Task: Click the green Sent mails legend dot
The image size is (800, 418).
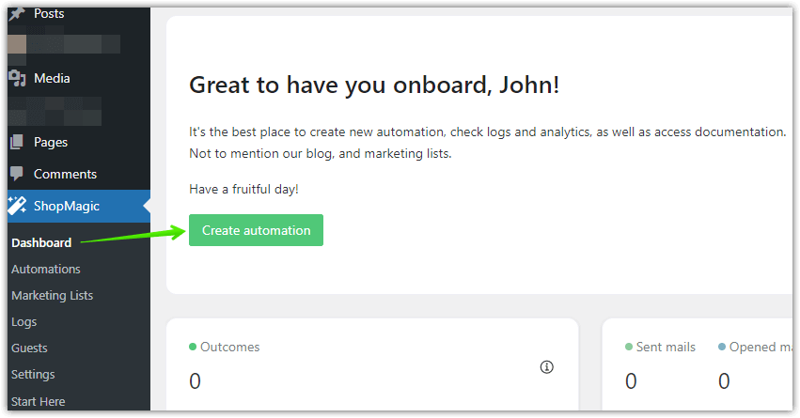Action: tap(629, 347)
